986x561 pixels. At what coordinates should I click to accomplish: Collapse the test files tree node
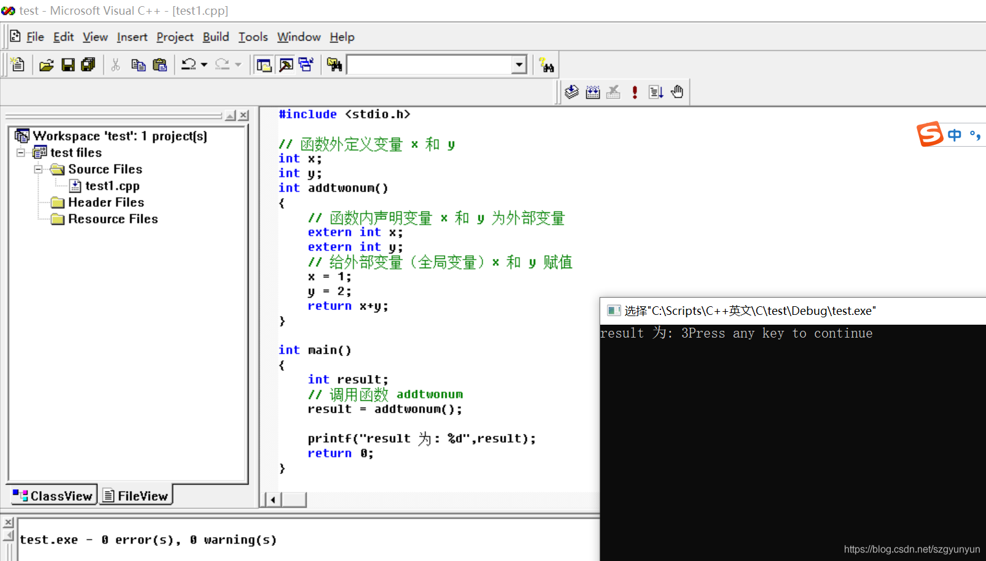click(21, 152)
